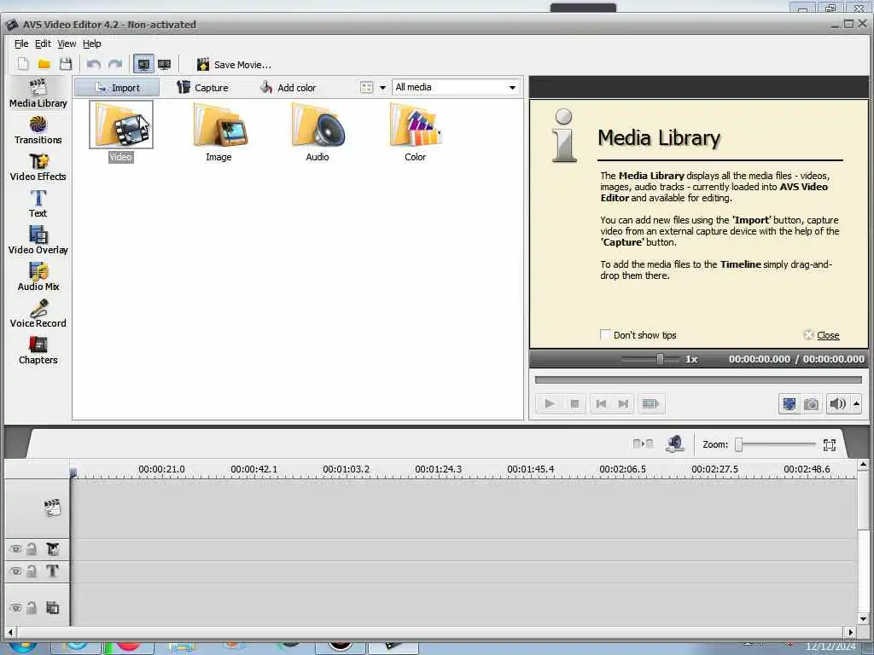Viewport: 874px width, 655px height.
Task: Go to next frame
Action: pos(623,403)
